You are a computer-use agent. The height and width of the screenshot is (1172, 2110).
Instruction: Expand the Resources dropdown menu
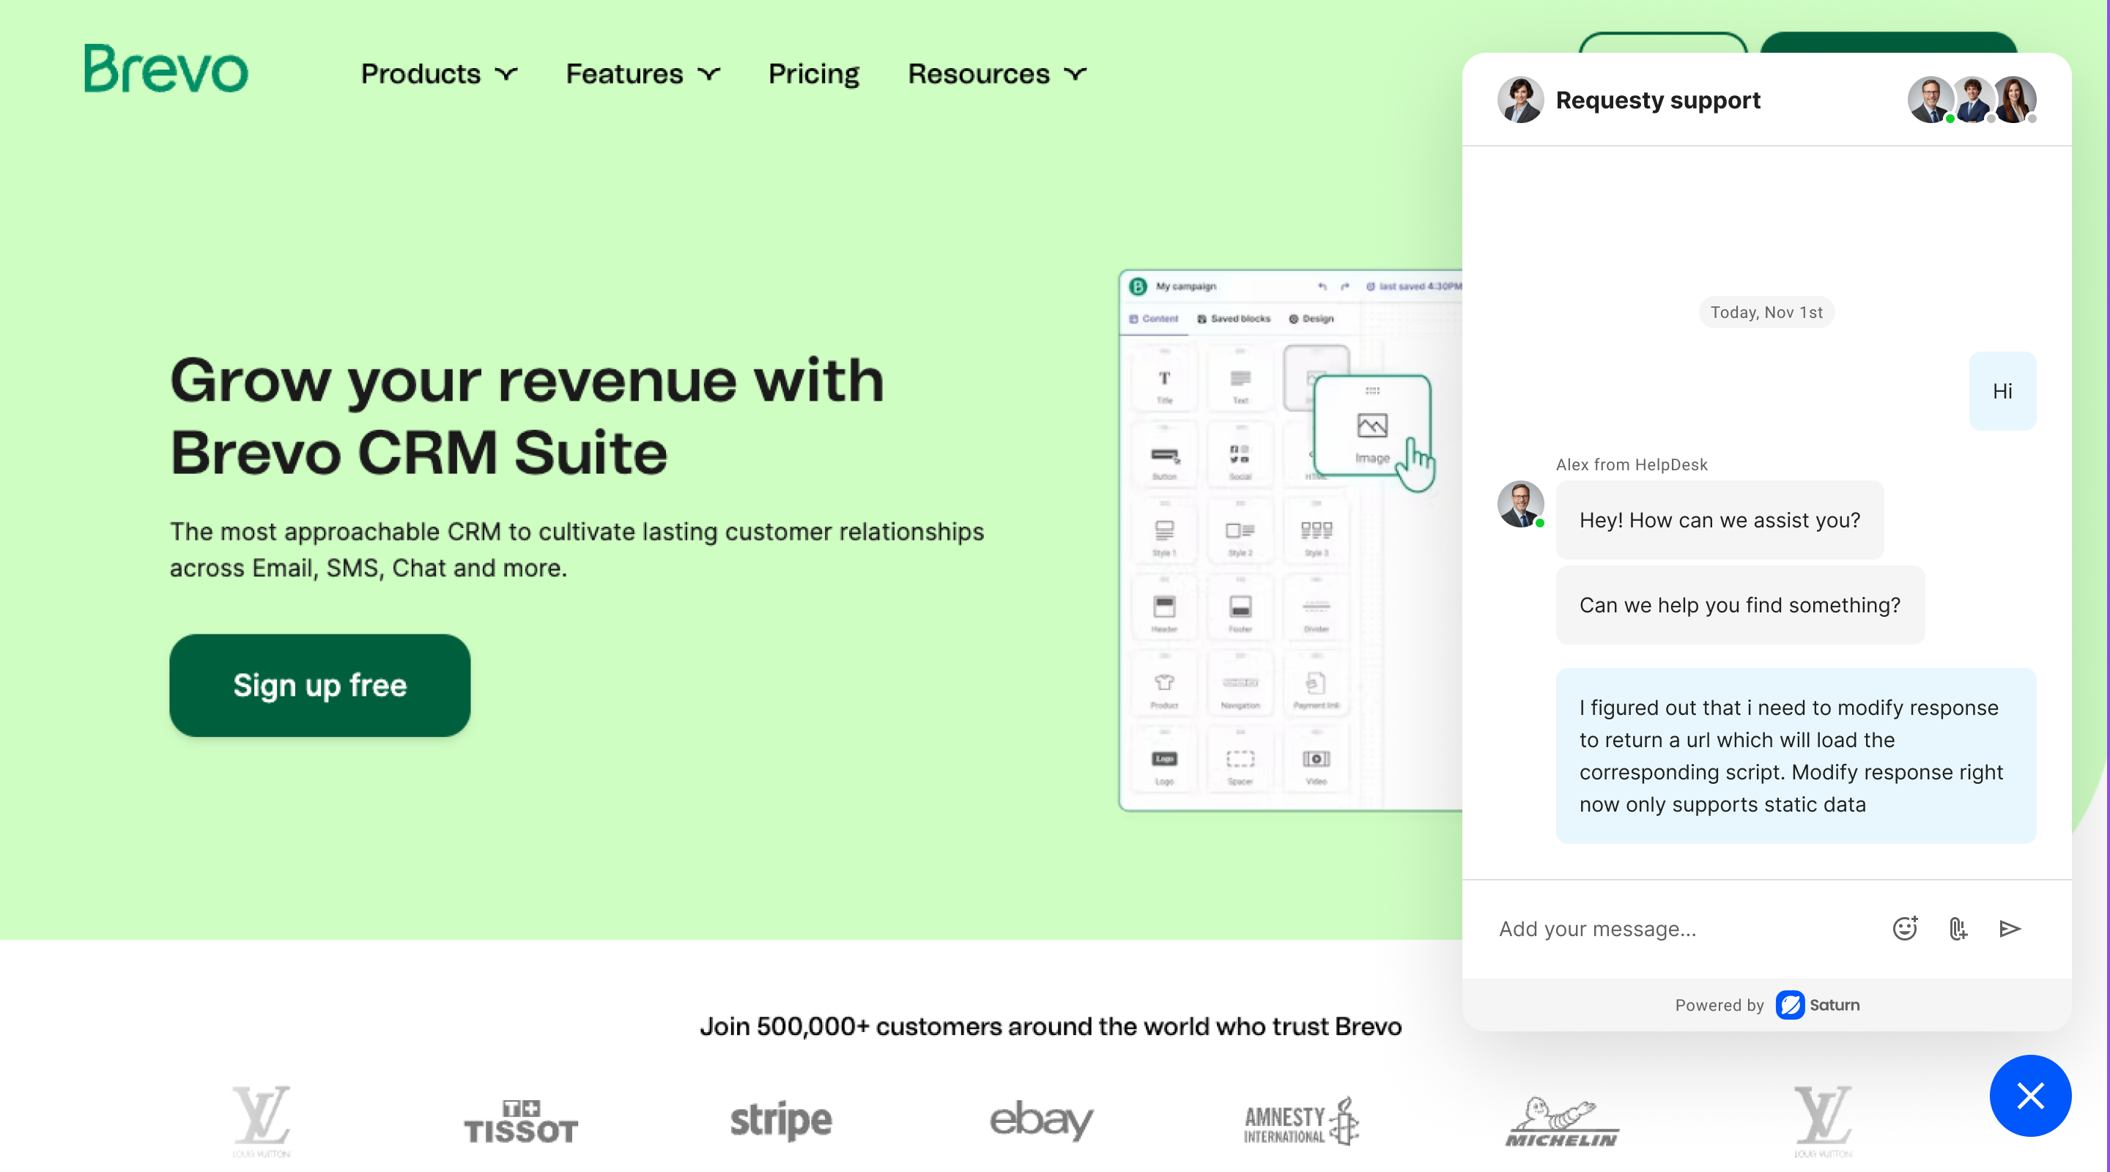(998, 74)
